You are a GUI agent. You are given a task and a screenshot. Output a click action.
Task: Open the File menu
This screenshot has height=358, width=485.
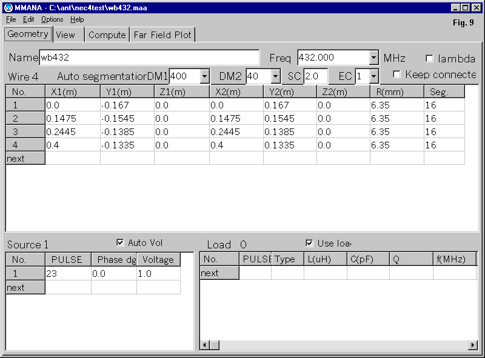11,19
